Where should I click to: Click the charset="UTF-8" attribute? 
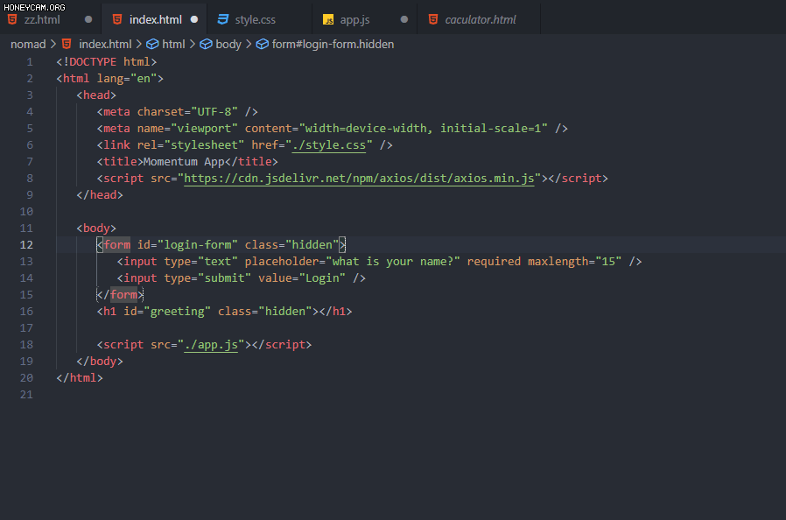pos(187,112)
